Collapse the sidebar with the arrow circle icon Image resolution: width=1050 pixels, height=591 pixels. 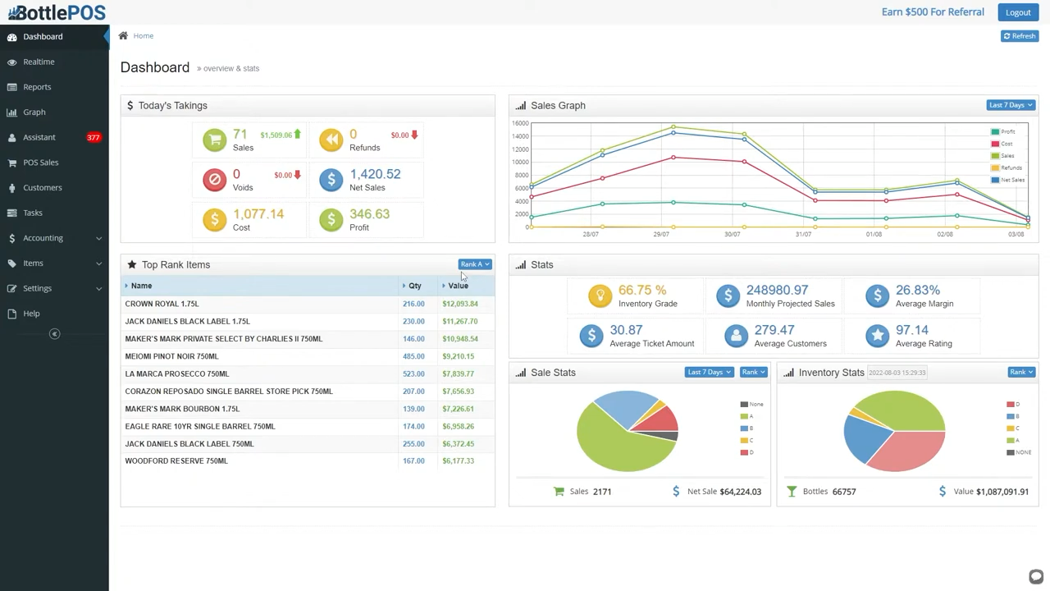[54, 334]
